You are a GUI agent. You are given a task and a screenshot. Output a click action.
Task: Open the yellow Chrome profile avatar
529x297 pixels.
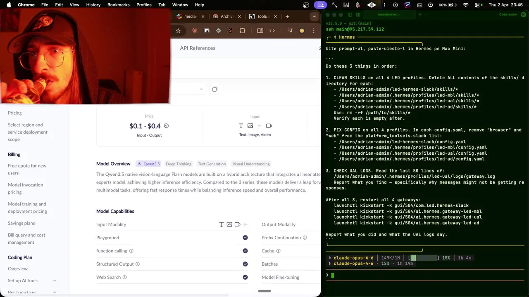(x=302, y=31)
